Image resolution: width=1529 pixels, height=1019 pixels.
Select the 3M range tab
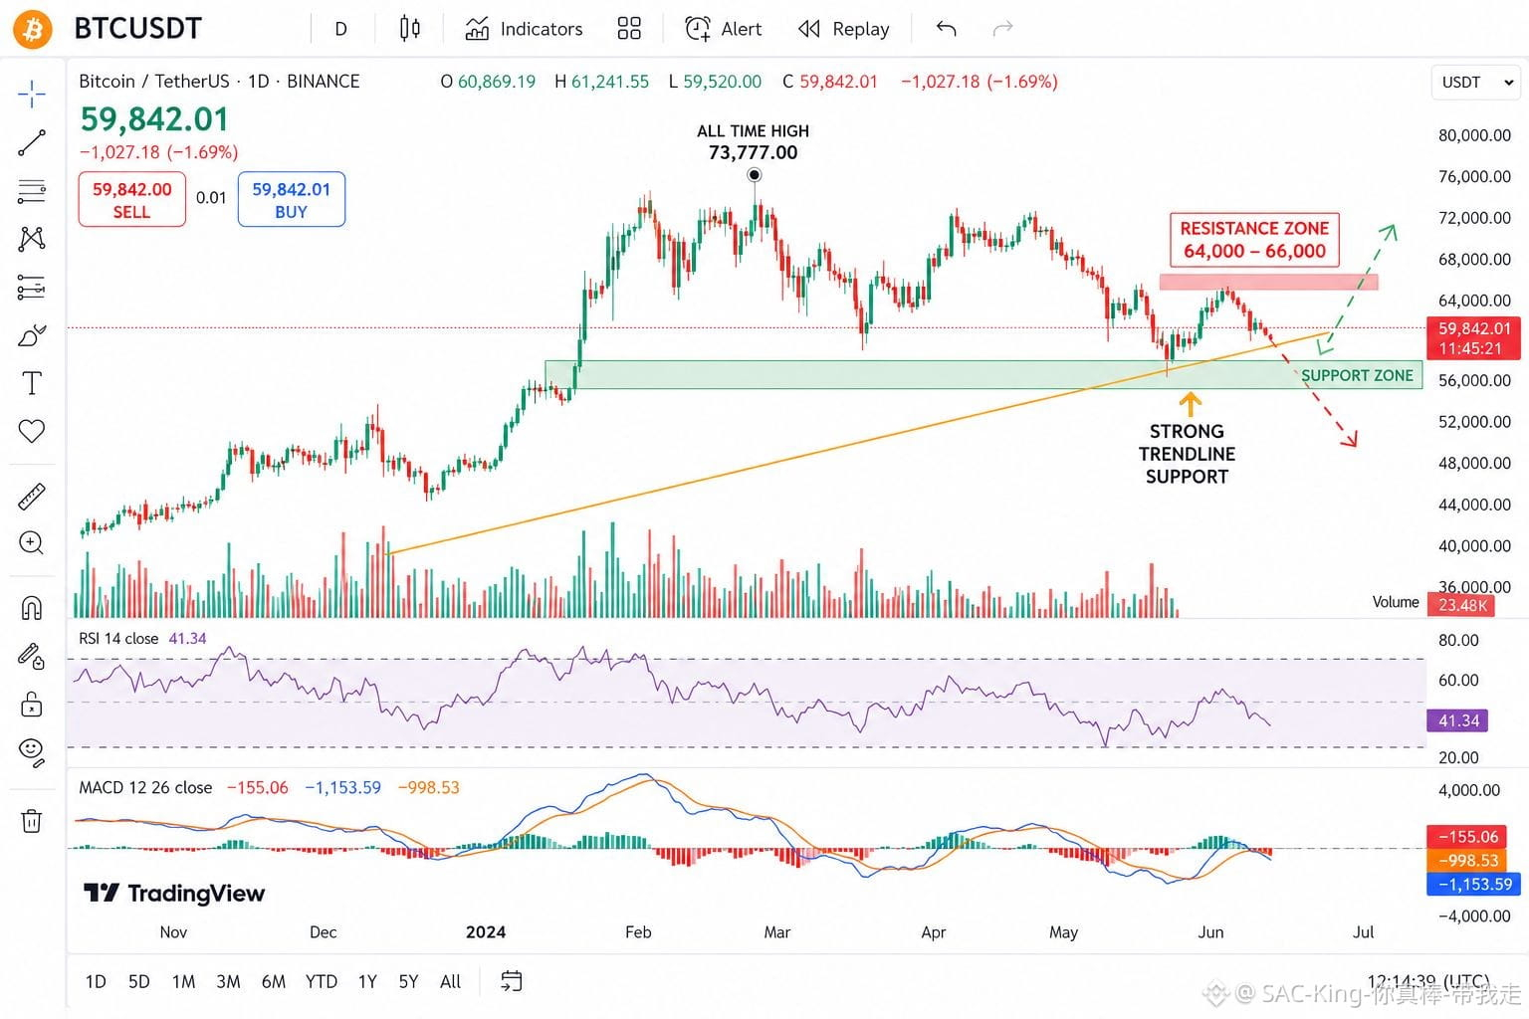coord(228,982)
